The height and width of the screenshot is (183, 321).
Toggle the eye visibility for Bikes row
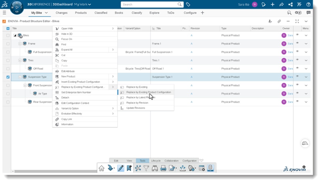point(298,35)
